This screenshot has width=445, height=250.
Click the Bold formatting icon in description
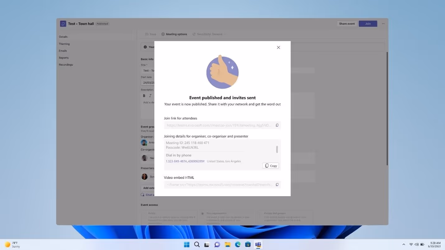pyautogui.click(x=144, y=96)
